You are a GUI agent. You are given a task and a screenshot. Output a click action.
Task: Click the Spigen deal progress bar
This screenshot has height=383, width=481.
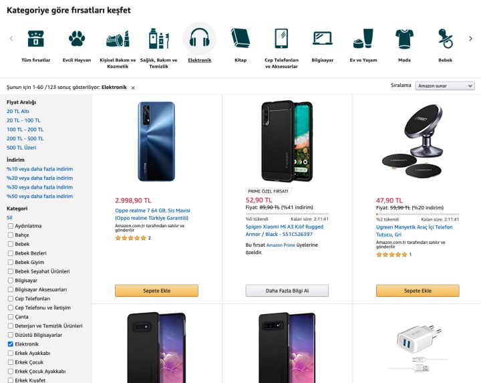(x=286, y=215)
